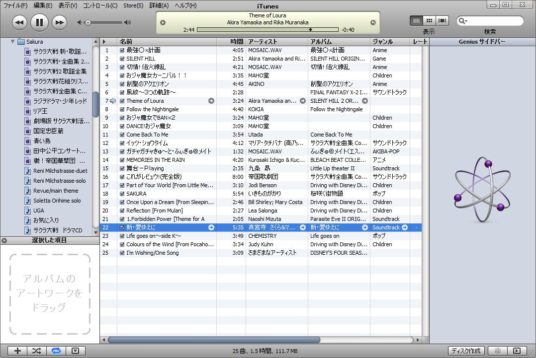Image resolution: width=536 pixels, height=358 pixels.
Task: Switch to list view
Action: [416, 20]
